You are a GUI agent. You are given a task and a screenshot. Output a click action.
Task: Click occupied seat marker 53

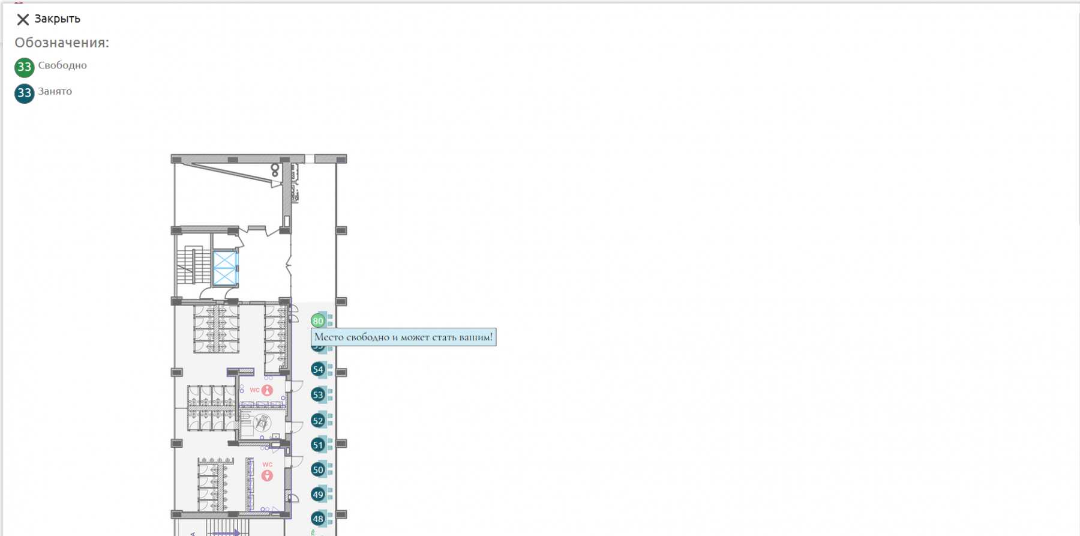[x=318, y=394]
